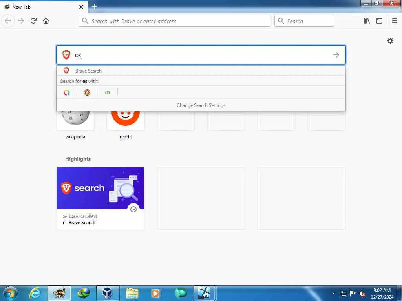Open the 8.1 taskbar application
The width and height of the screenshot is (402, 301).
click(x=204, y=293)
